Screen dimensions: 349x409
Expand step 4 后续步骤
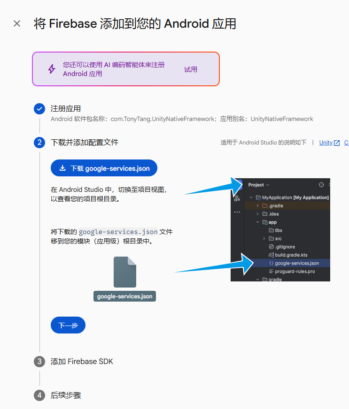point(66,395)
